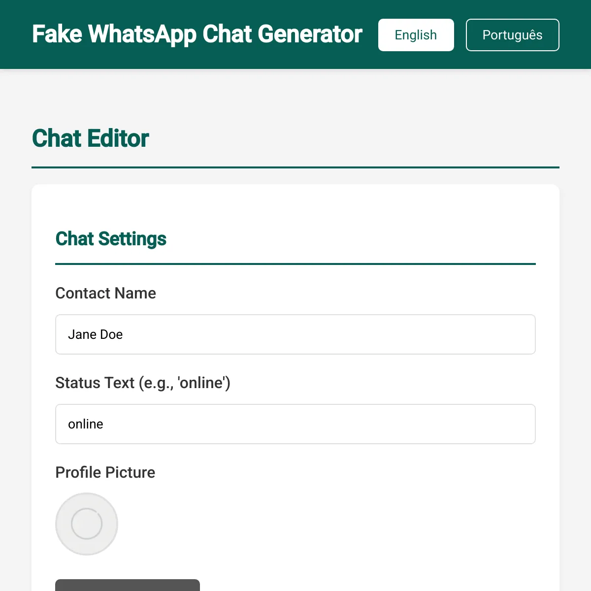Click the Contact Name label
Screen dimensions: 591x591
[x=105, y=293]
